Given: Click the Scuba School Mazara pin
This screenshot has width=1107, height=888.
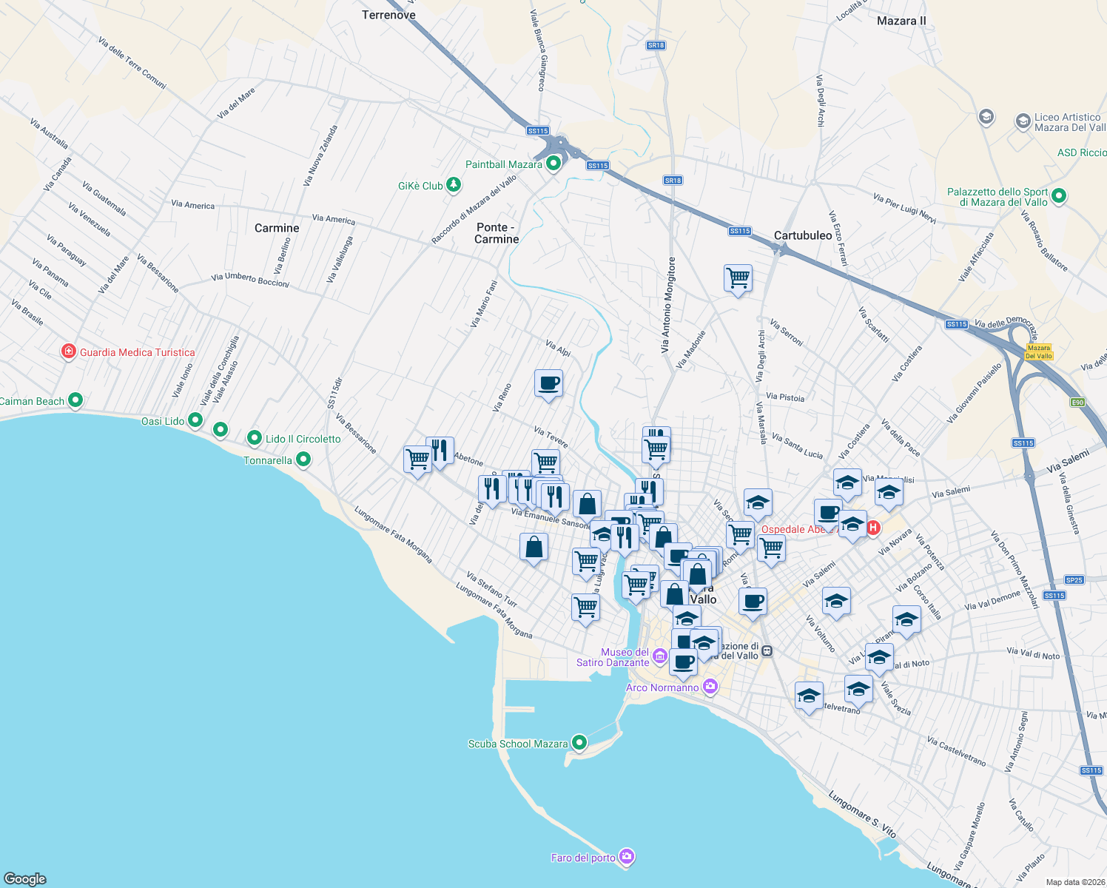Looking at the screenshot, I should 579,741.
